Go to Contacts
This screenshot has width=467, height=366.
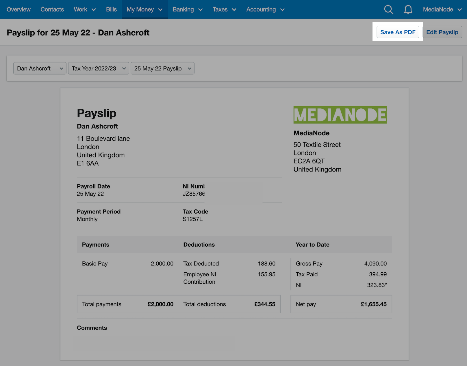[x=52, y=10]
